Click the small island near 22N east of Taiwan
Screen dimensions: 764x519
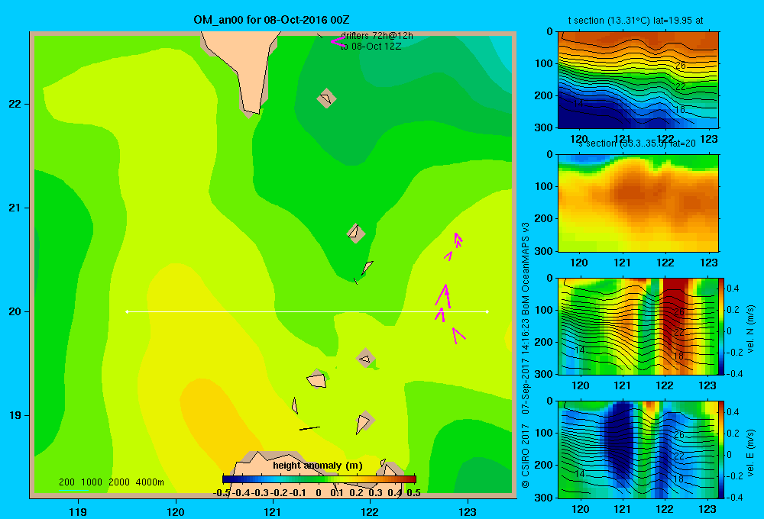point(326,98)
